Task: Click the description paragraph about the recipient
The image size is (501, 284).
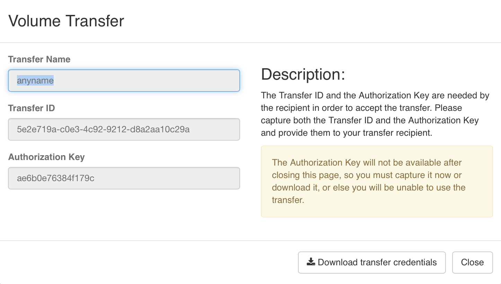Action: pos(375,114)
